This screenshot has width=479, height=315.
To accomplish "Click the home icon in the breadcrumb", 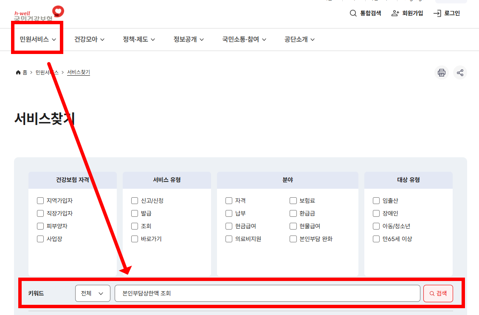I will point(18,72).
